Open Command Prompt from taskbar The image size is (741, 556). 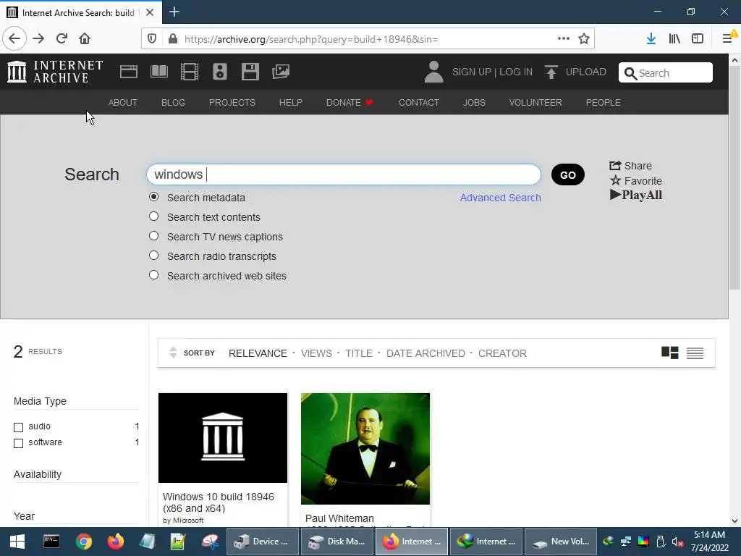[x=51, y=542]
